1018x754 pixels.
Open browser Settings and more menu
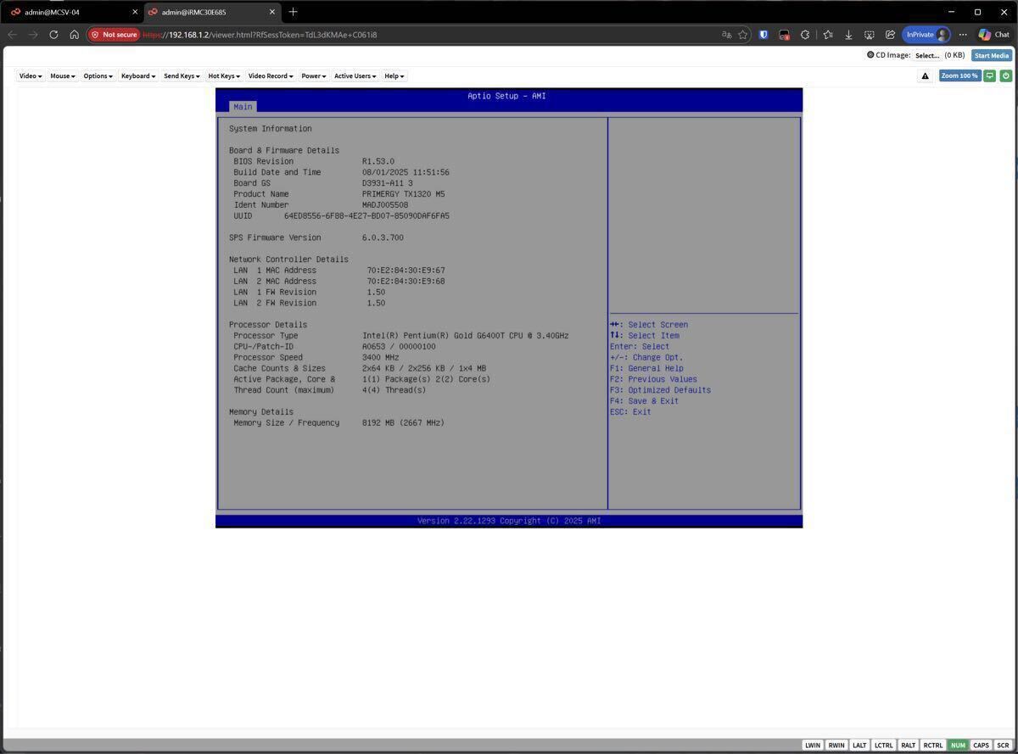coord(963,35)
